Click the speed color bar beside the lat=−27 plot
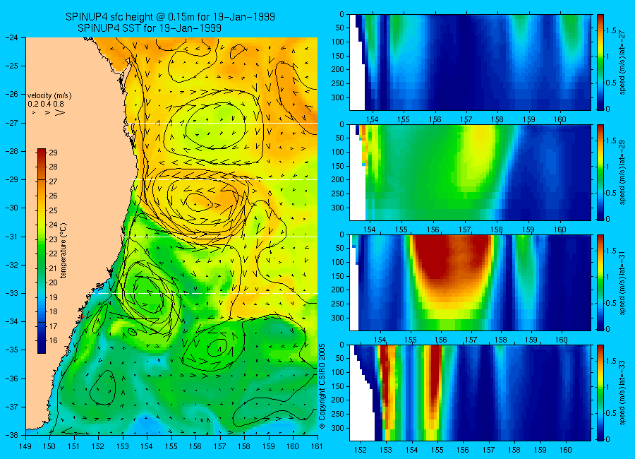 [x=600, y=62]
